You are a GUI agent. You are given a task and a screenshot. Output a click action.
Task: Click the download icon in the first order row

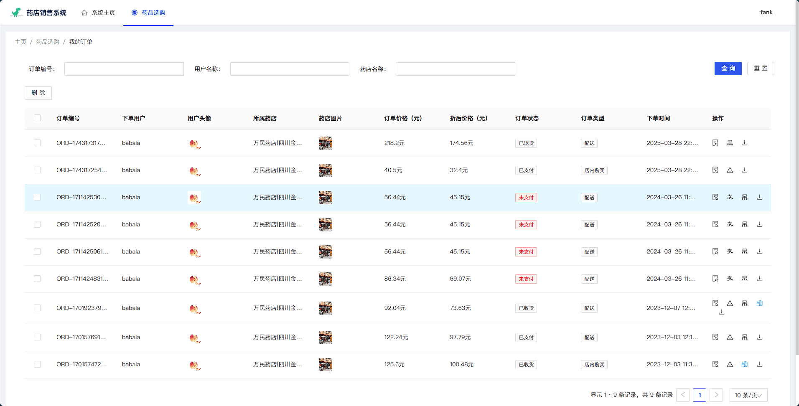coord(744,143)
